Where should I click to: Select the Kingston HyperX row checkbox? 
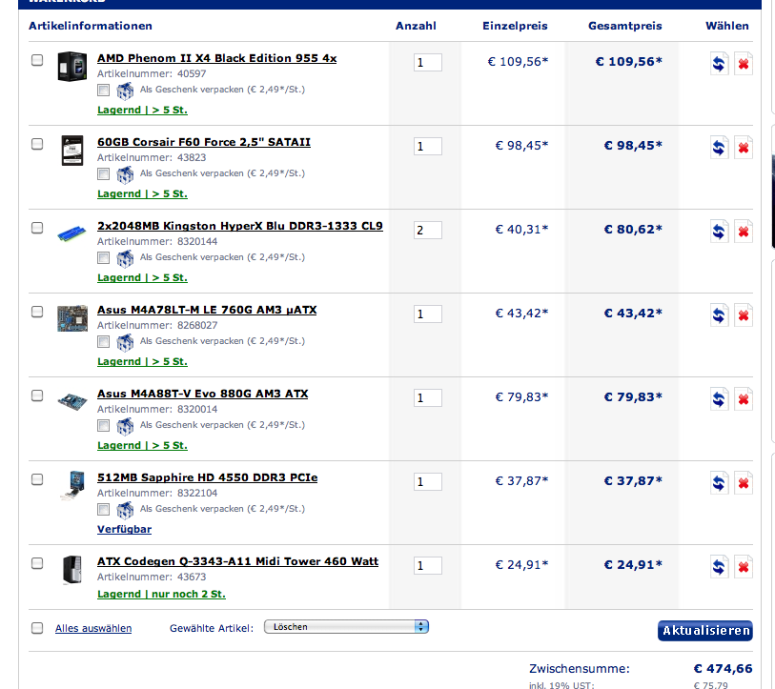pyautogui.click(x=37, y=228)
